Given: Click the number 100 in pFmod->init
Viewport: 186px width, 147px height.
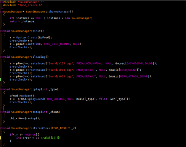Looking at the screenshot, I should pos(38,44).
